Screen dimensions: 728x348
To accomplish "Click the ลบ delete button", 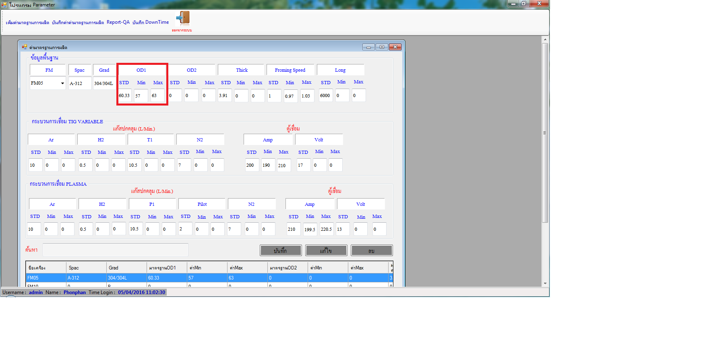I will 372,251.
